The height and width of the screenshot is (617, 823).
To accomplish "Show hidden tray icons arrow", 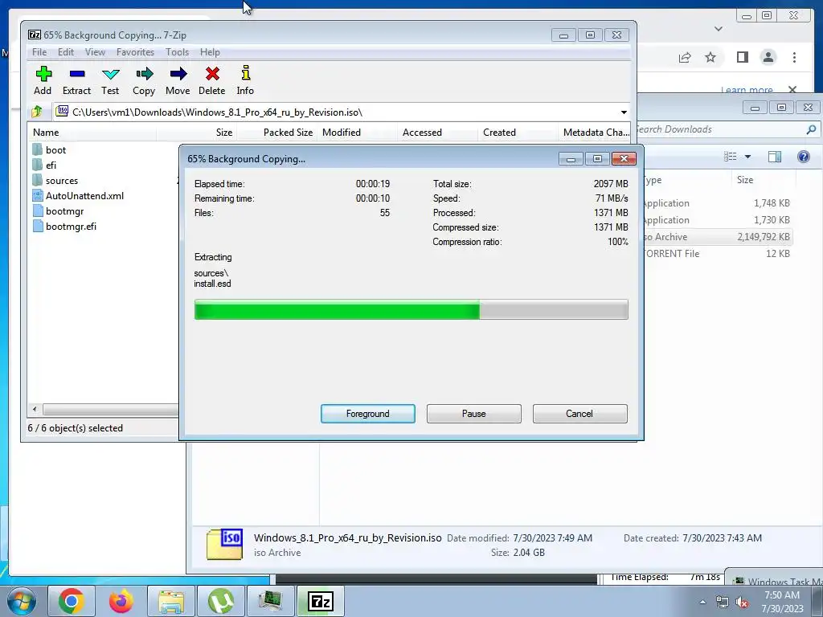I will click(x=702, y=602).
